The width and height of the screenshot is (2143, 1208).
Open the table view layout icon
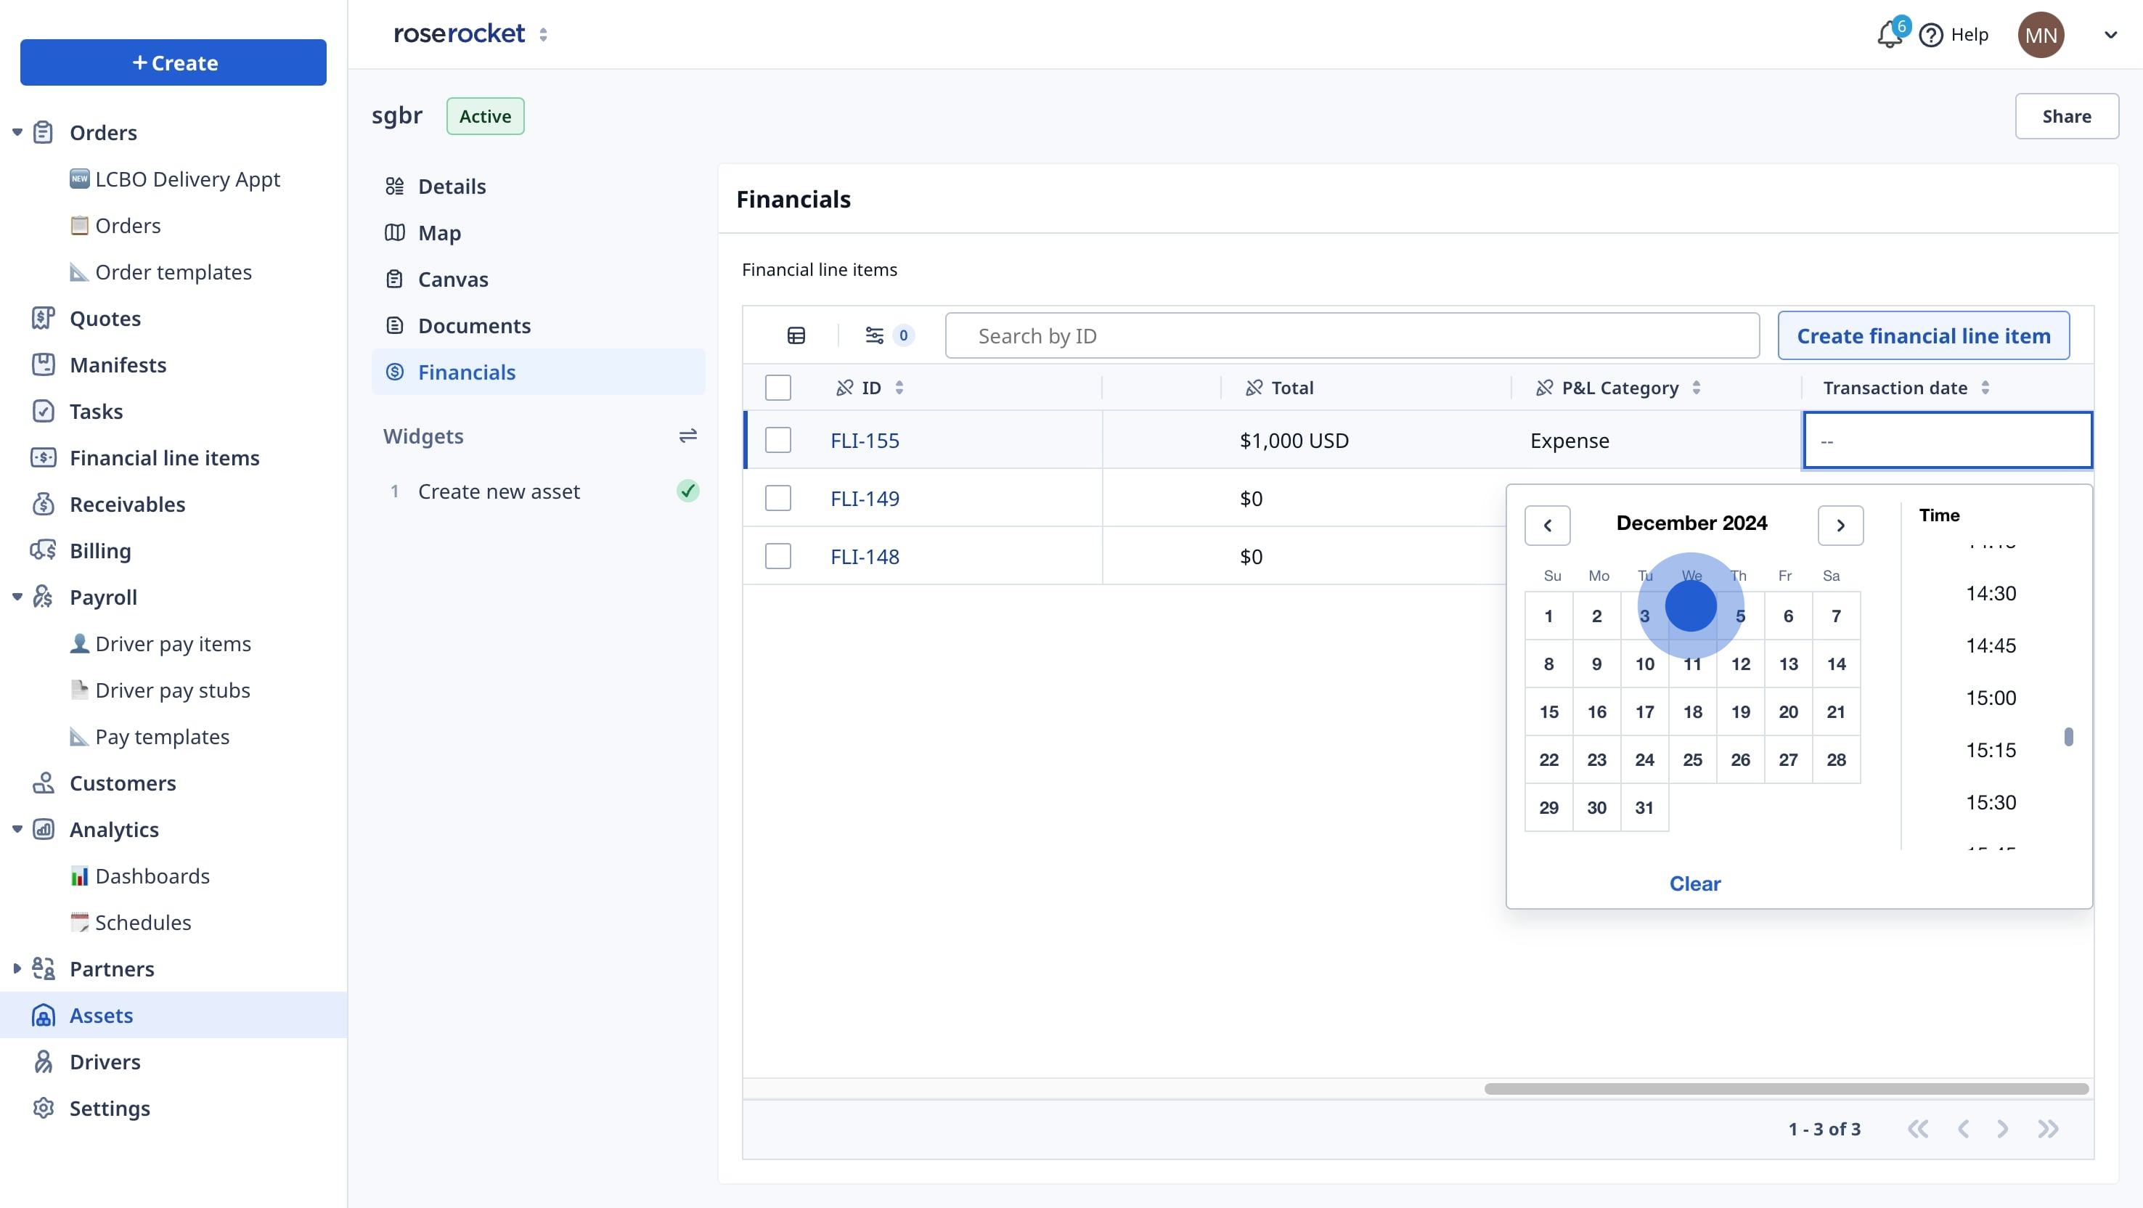(x=796, y=335)
